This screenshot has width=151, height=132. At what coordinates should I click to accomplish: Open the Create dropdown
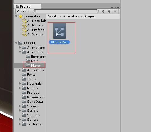pos(23,11)
